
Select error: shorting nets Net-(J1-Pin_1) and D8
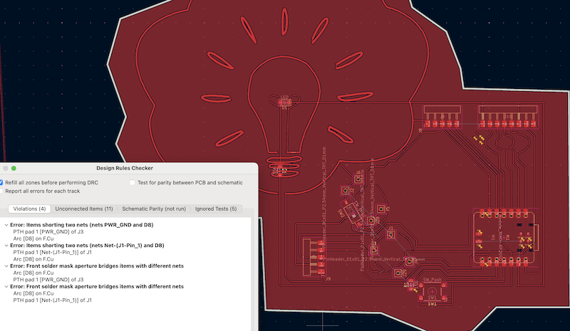(x=87, y=246)
